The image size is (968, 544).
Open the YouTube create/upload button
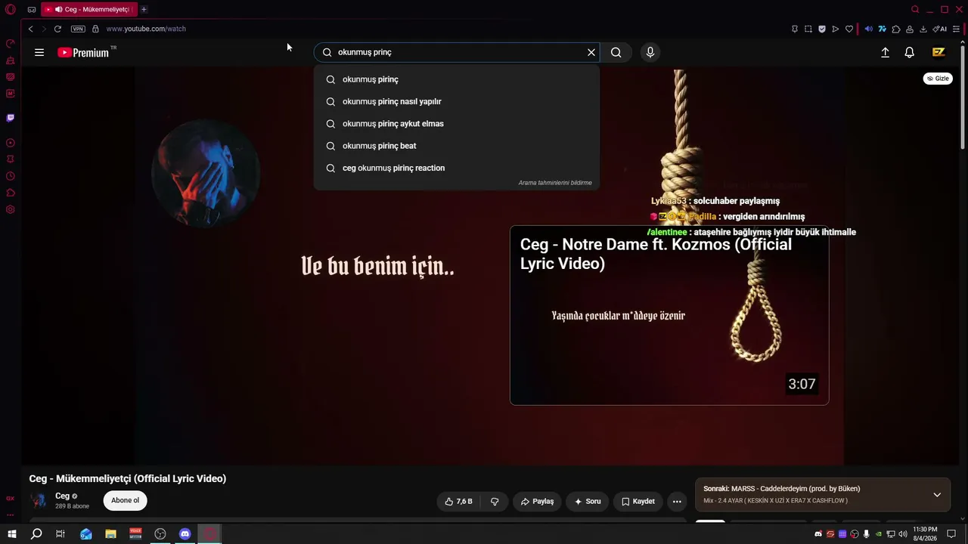click(x=885, y=52)
